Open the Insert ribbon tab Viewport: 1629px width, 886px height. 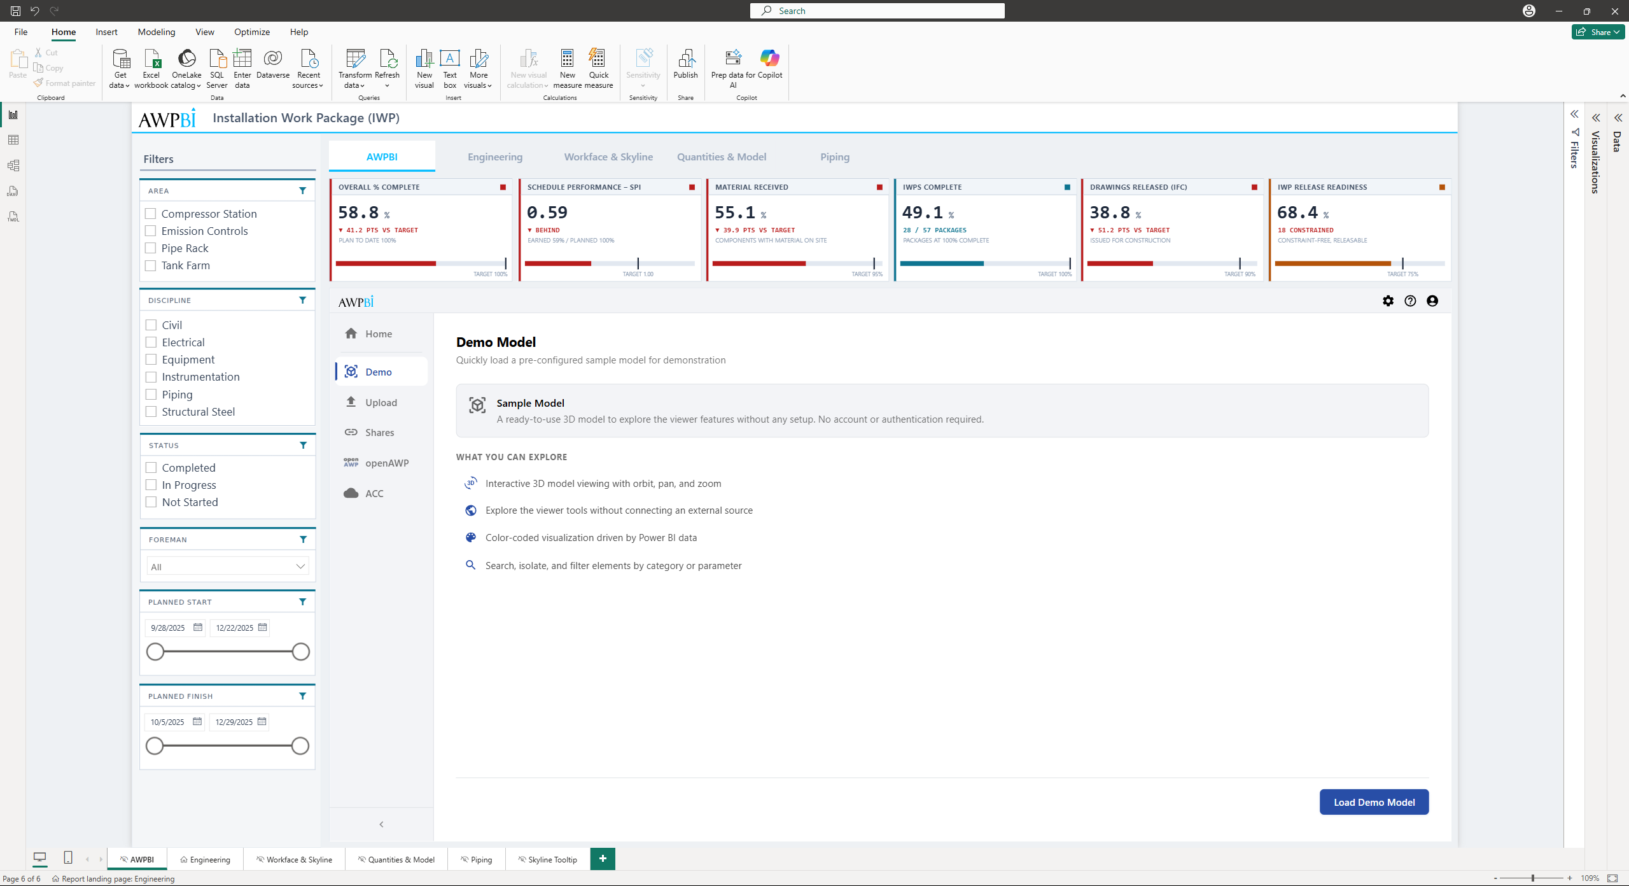click(x=106, y=32)
